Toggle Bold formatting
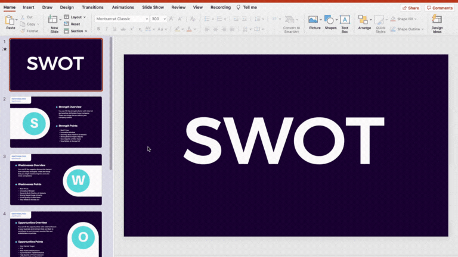The image size is (458, 257). [x=98, y=29]
